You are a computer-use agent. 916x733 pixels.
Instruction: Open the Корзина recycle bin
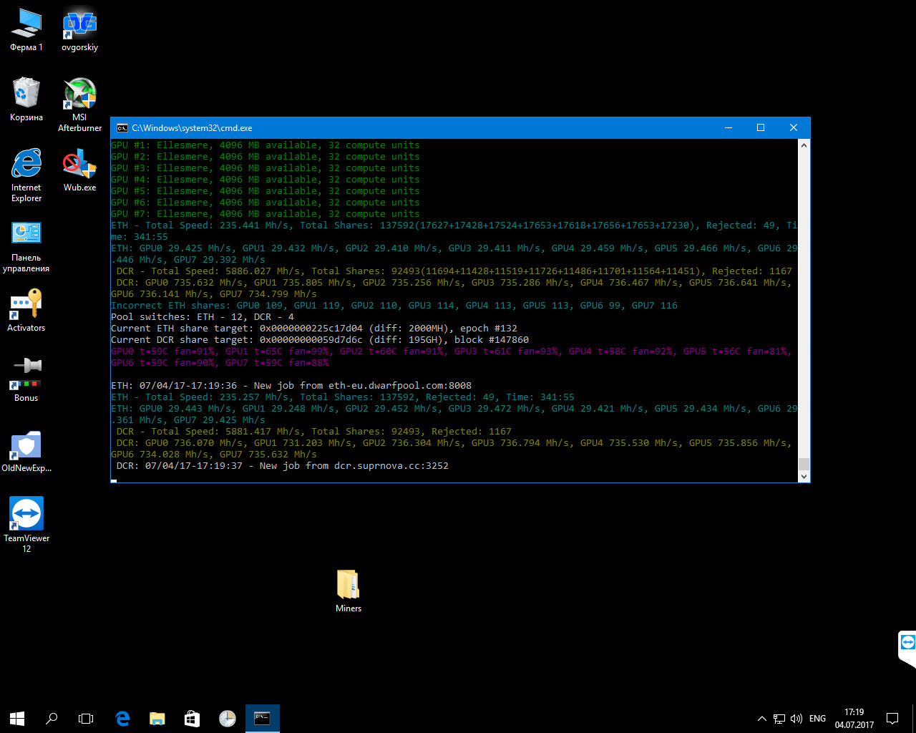point(26,94)
